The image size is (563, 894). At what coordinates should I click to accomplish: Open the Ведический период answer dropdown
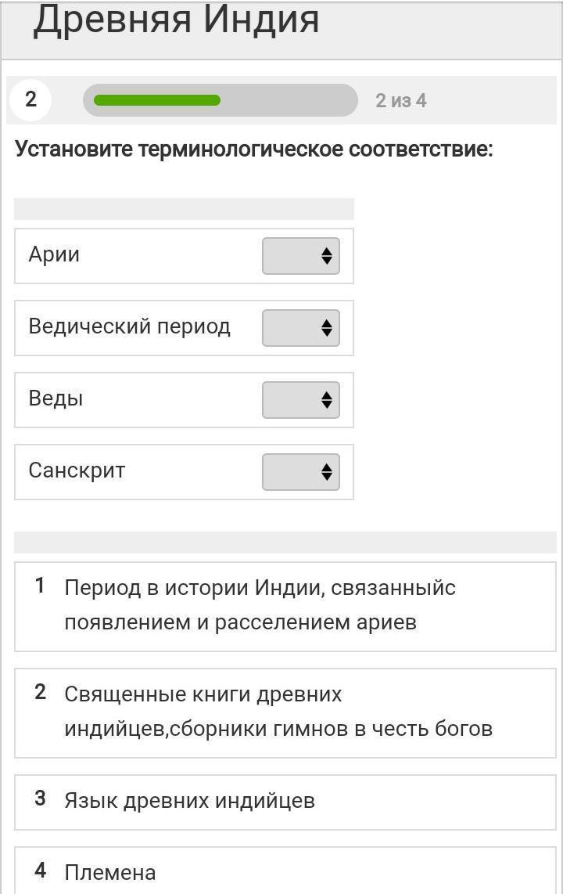pyautogui.click(x=301, y=328)
